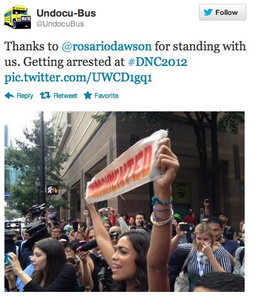Click the orange banner in the photo
Image resolution: width=259 pixels, height=298 pixels.
pyautogui.click(x=126, y=167)
